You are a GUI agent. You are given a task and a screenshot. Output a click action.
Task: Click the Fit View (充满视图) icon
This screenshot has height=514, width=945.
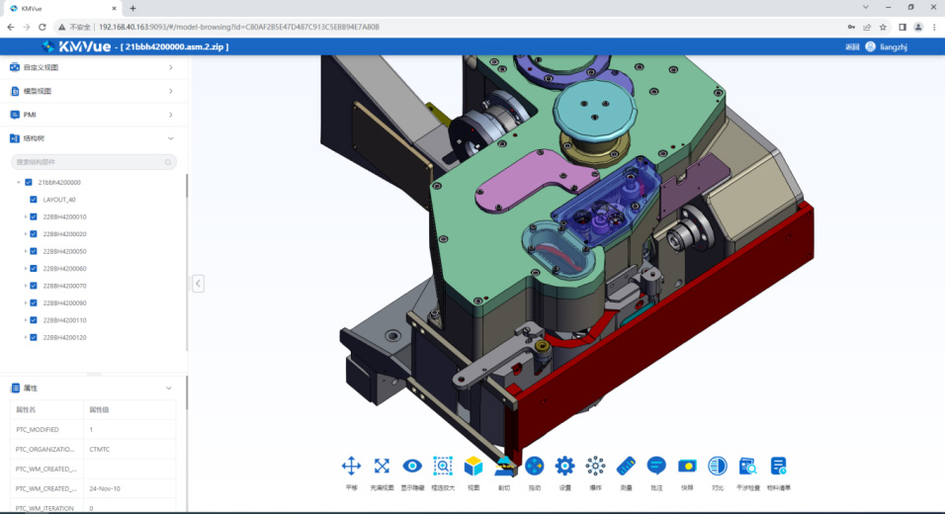pos(382,466)
